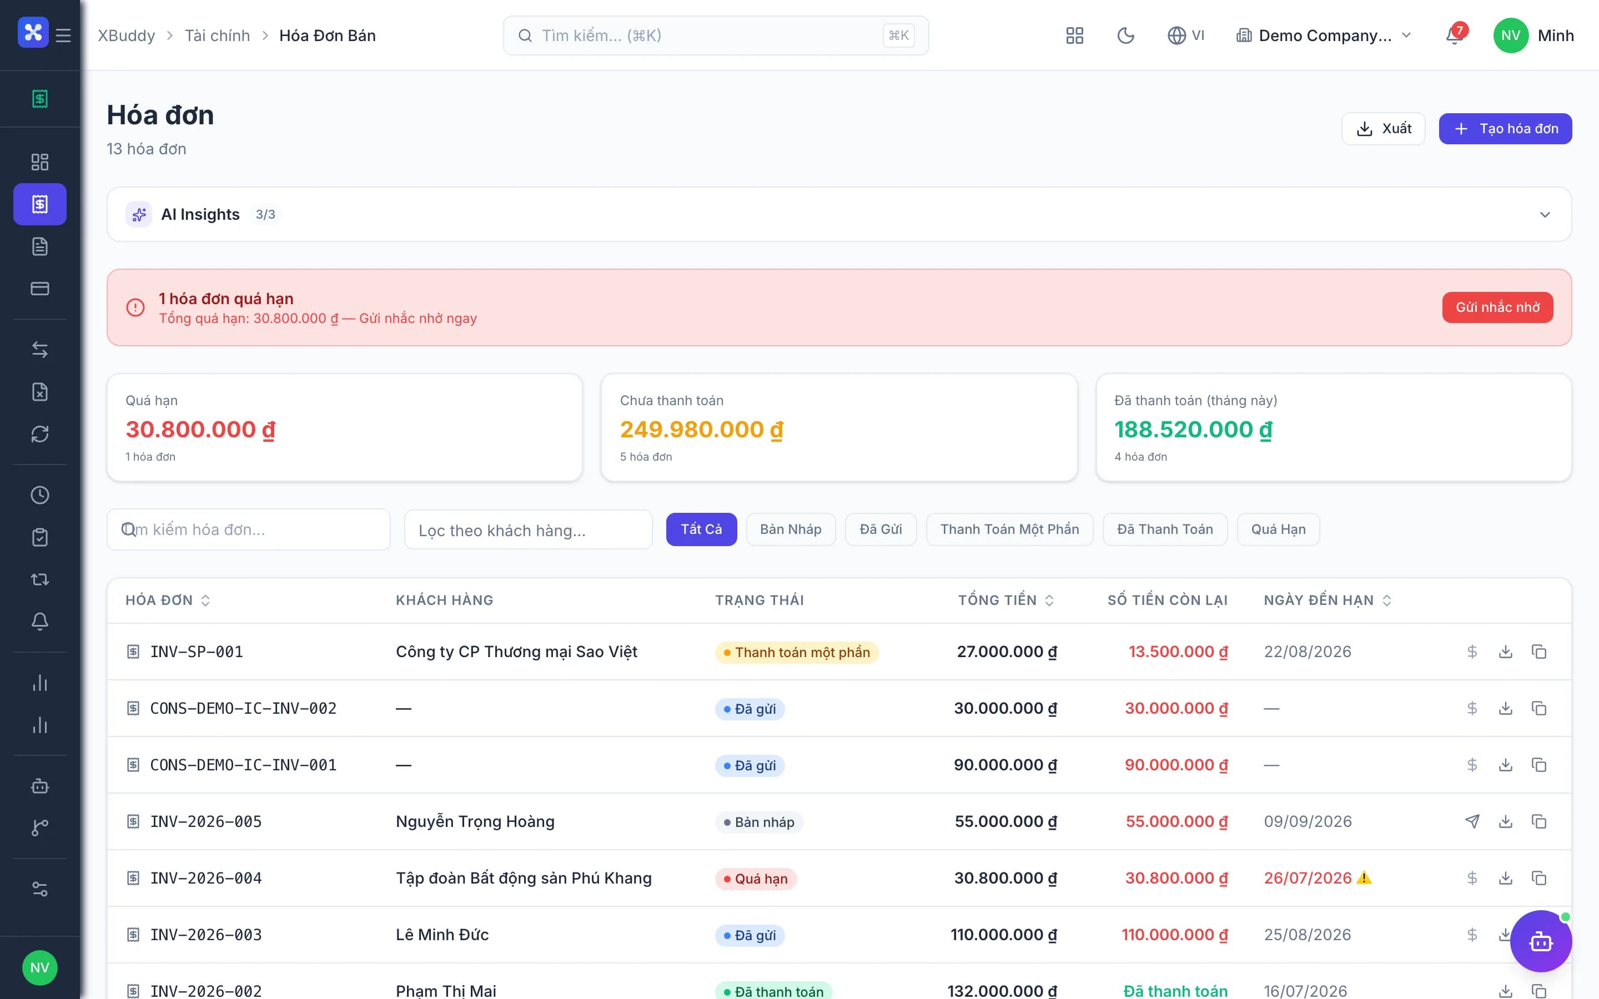Open notifications bell with 7 badge
This screenshot has height=999, width=1599.
click(x=1455, y=35)
